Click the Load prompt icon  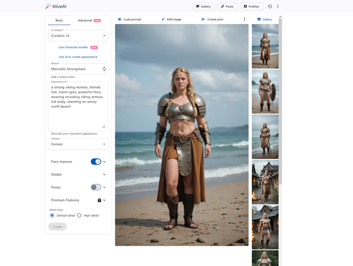120,19
